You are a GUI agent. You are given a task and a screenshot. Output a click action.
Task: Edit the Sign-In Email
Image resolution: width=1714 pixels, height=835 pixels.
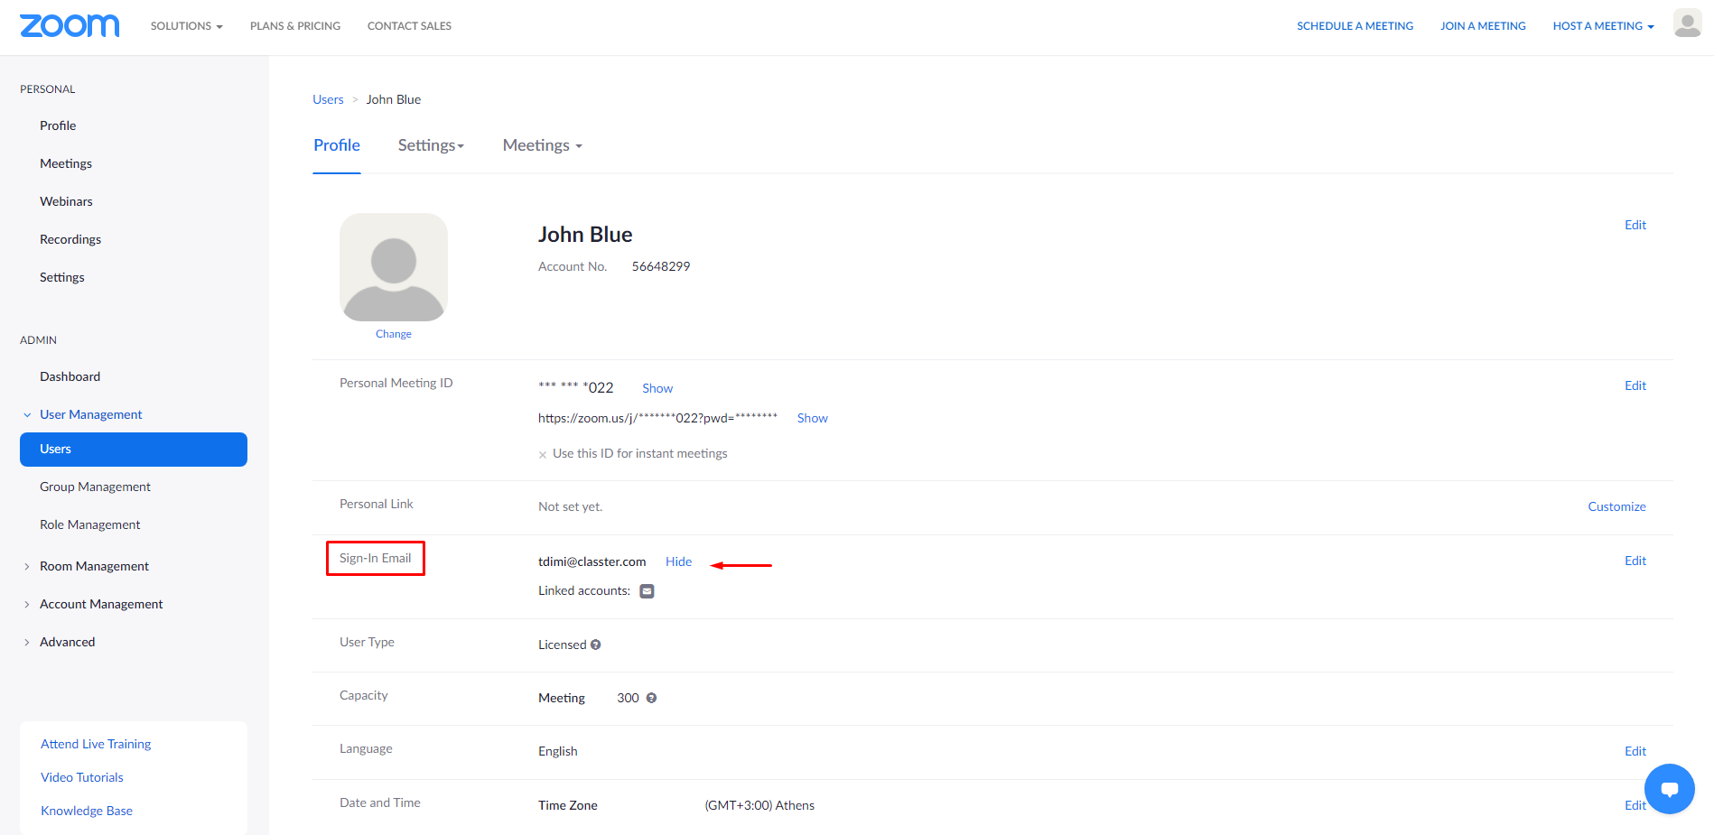(x=1635, y=561)
